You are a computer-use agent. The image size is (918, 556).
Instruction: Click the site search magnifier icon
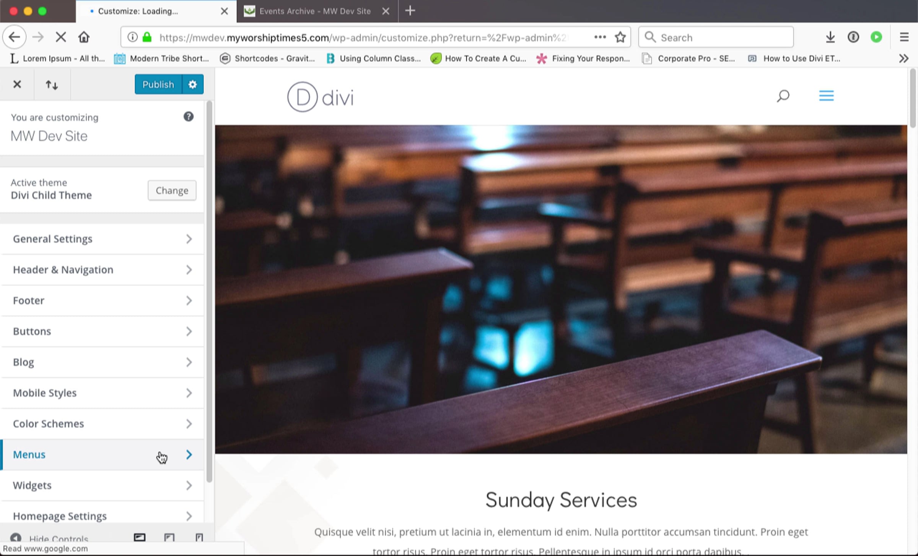point(783,96)
